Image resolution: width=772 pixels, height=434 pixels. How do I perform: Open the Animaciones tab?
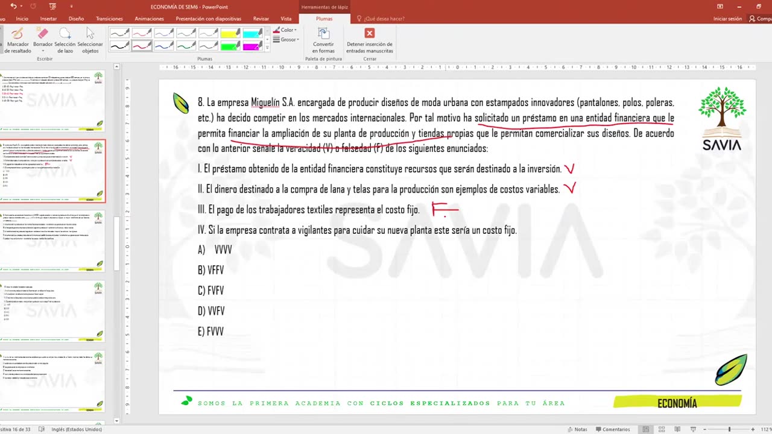tap(149, 19)
